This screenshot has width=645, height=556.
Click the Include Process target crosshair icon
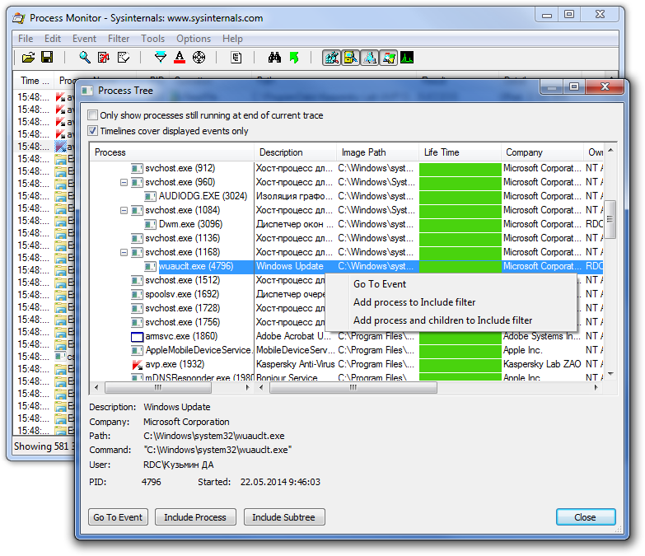pyautogui.click(x=199, y=58)
